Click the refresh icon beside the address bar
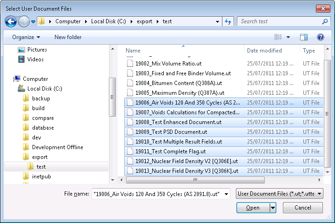The width and height of the screenshot is (335, 223). point(228,21)
